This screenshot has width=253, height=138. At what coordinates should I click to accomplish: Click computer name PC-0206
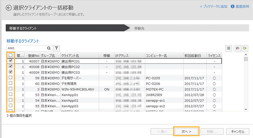(x=153, y=84)
